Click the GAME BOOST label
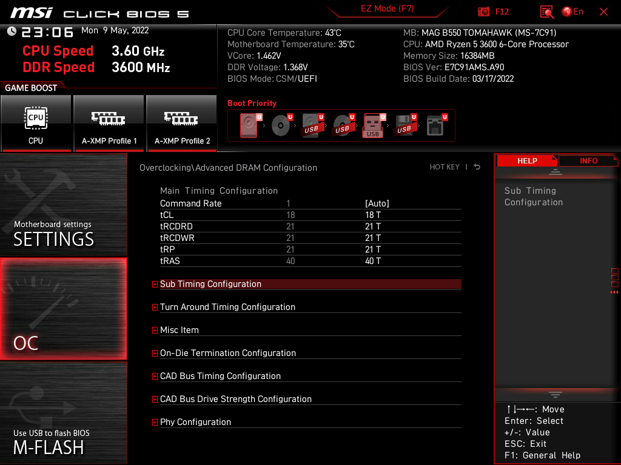This screenshot has height=465, width=621. [31, 88]
